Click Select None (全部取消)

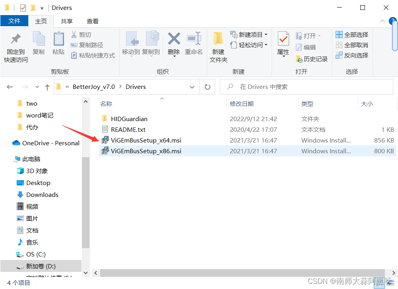click(352, 45)
